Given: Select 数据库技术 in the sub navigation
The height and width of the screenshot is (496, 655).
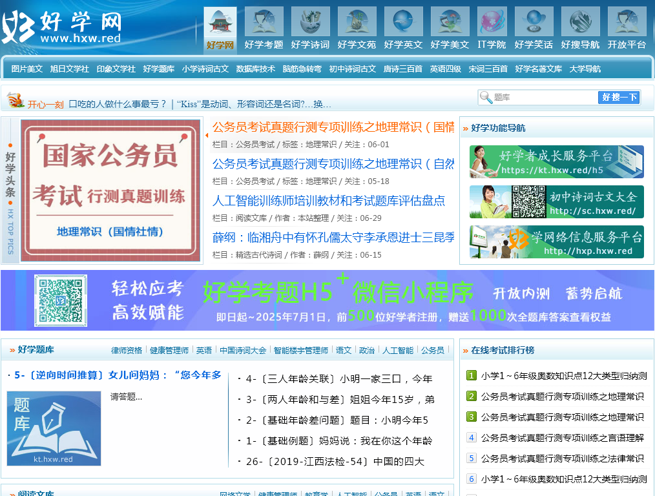Looking at the screenshot, I should (256, 69).
